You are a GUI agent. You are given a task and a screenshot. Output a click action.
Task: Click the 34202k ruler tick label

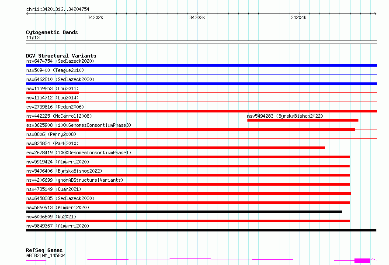[95, 17]
